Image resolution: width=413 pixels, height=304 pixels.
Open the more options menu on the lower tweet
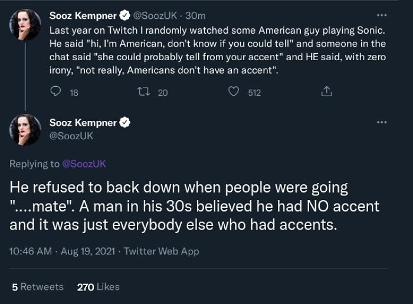tap(382, 122)
